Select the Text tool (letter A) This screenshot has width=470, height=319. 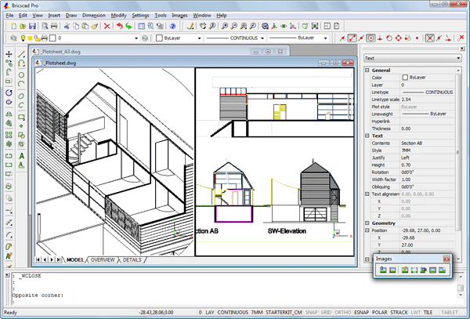[21, 156]
